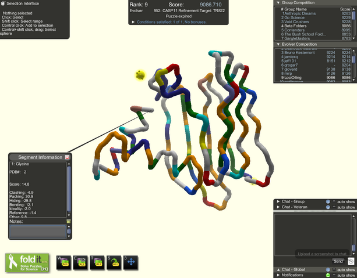
Task: Click up arrow of Evolver Competition scrollbar
Action: tap(354, 50)
